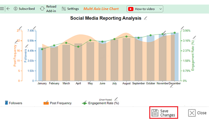The image size is (209, 122).
Task: Close the chart editor
Action: (x=197, y=113)
